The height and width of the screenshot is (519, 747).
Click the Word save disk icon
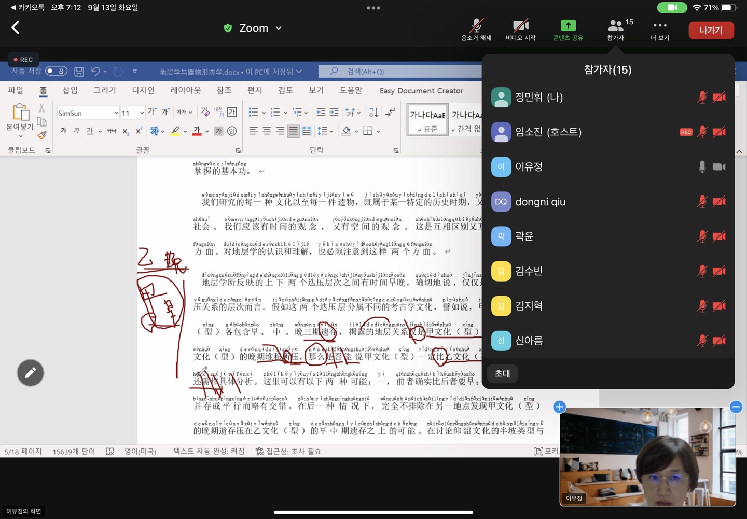(79, 72)
